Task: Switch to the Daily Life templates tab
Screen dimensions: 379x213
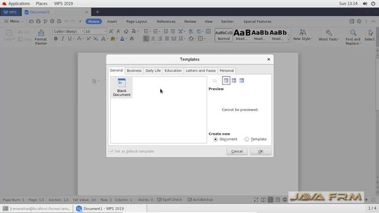Action: click(153, 70)
